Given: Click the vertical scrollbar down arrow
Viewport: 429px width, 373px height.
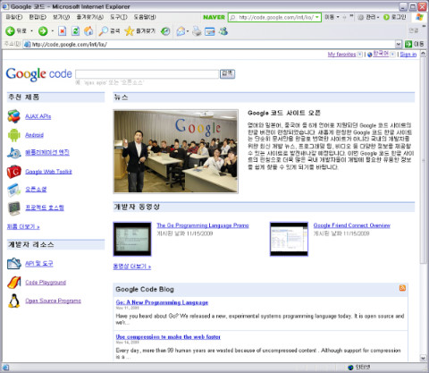Looking at the screenshot, I should 423,358.
